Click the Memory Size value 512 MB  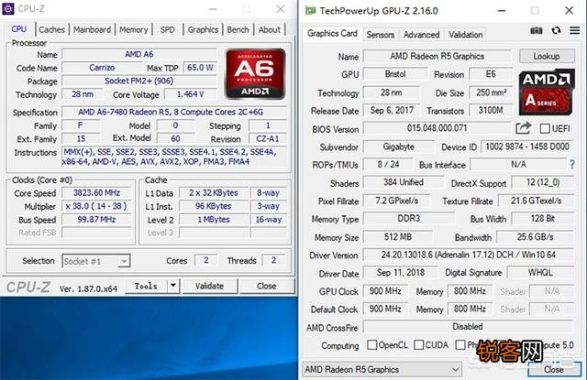coord(398,236)
